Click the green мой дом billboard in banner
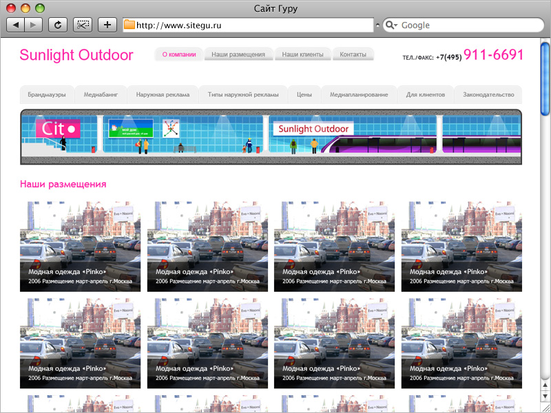 pyautogui.click(x=131, y=129)
